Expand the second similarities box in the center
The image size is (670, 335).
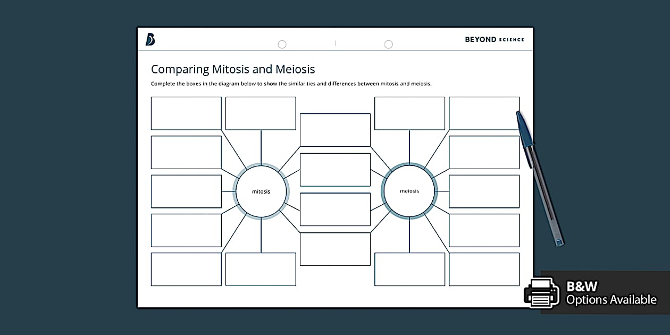pos(335,169)
